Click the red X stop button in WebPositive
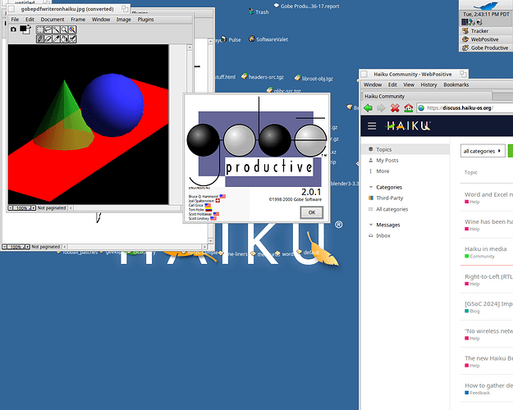This screenshot has width=513, height=410. [395, 108]
